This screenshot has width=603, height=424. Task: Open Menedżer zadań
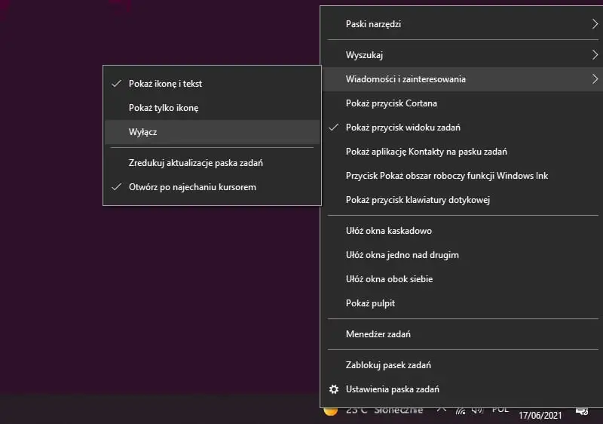pos(461,334)
